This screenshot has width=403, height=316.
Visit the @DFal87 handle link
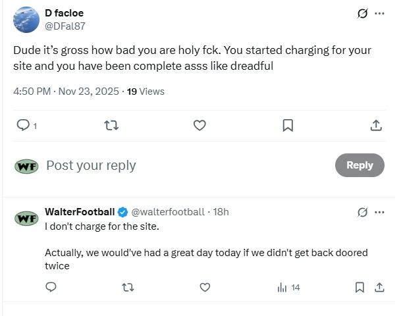click(65, 26)
